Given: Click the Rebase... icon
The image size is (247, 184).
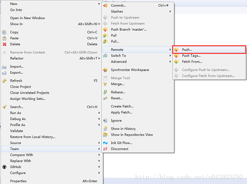Looking at the screenshot, I should (105, 92).
